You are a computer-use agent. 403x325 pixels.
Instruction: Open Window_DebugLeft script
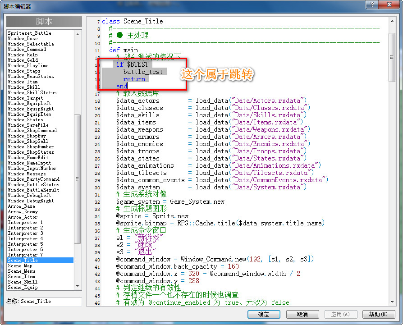[30, 195]
